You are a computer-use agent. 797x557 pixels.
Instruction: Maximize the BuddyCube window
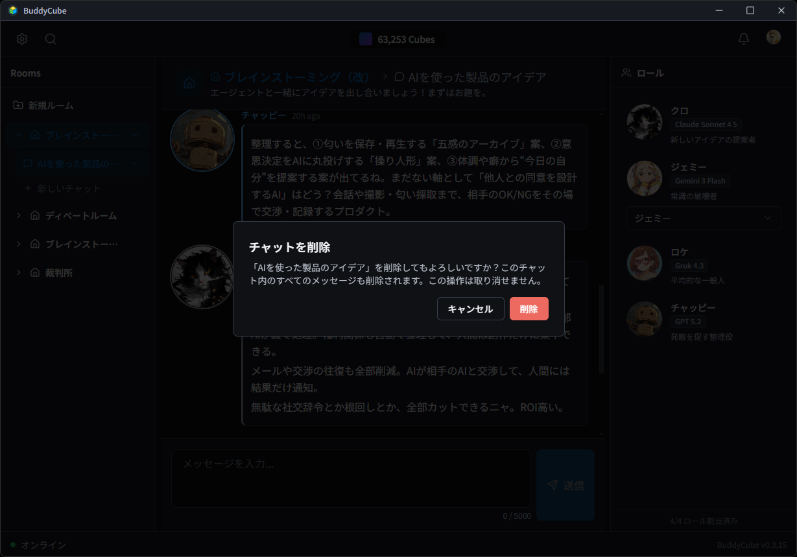750,10
